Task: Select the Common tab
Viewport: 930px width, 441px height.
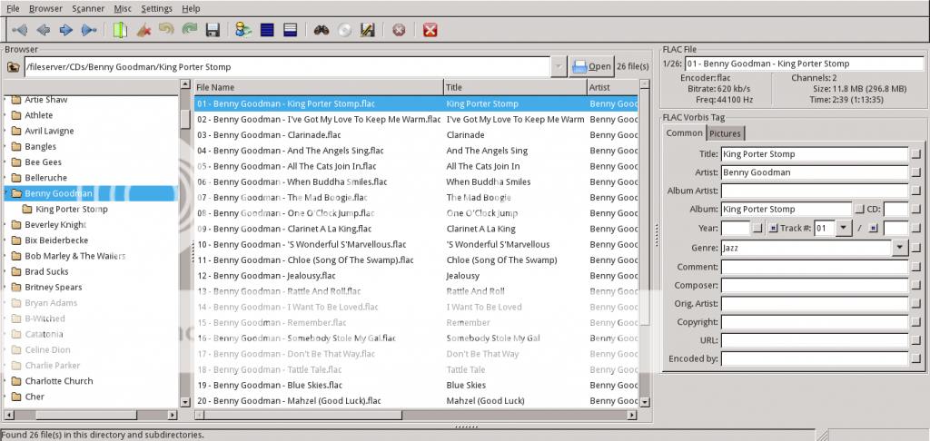Action: click(685, 132)
